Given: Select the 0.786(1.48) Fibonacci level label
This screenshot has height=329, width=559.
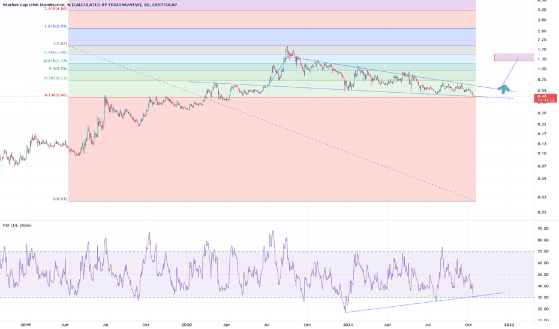Looking at the screenshot, I should (56, 52).
